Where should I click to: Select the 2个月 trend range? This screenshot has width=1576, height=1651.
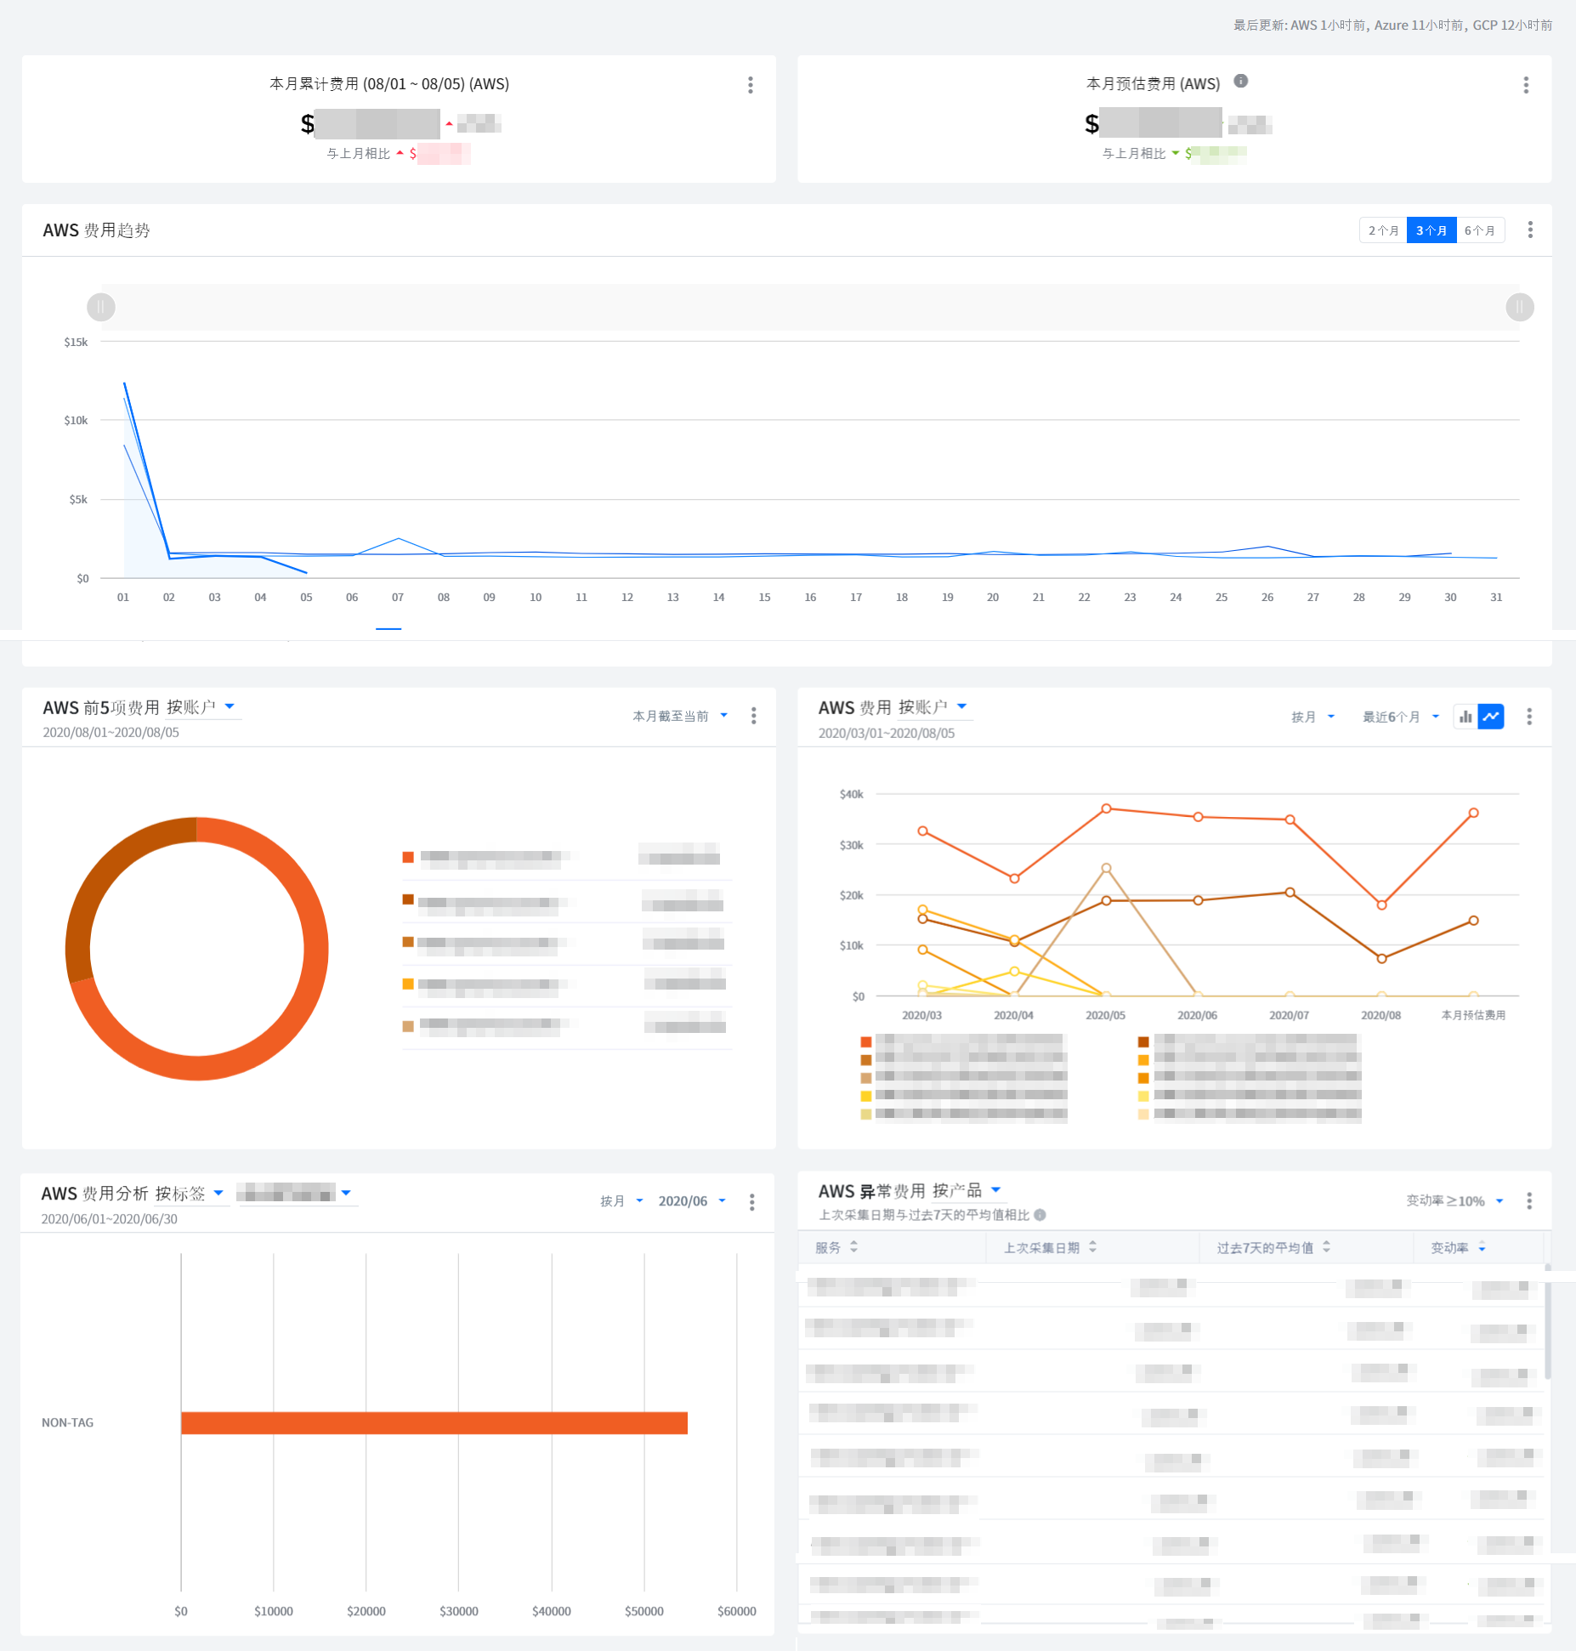click(x=1383, y=230)
